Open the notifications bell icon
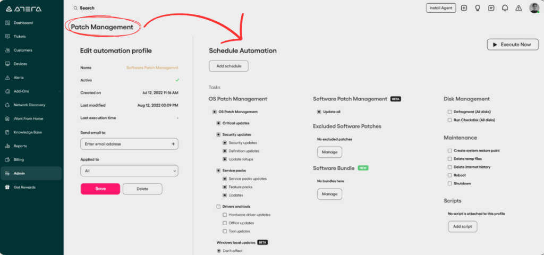Viewport: 544px width, 255px height. click(x=505, y=8)
